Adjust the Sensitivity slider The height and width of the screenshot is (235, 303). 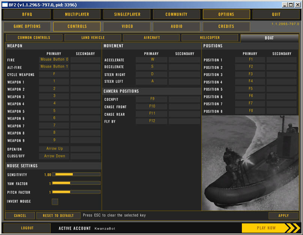(76, 174)
